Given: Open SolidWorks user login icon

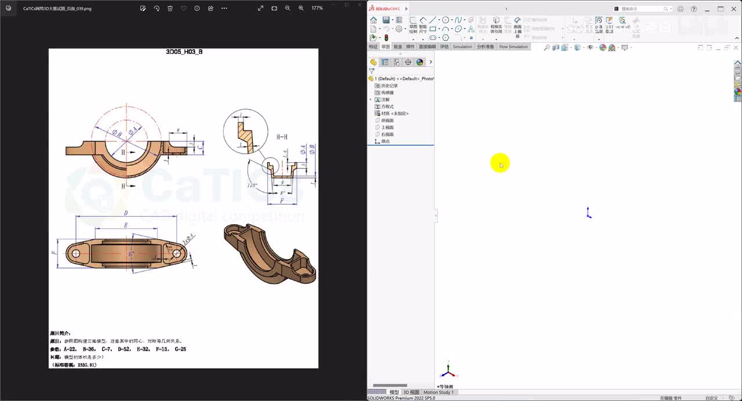Looking at the screenshot, I should pyautogui.click(x=681, y=9).
